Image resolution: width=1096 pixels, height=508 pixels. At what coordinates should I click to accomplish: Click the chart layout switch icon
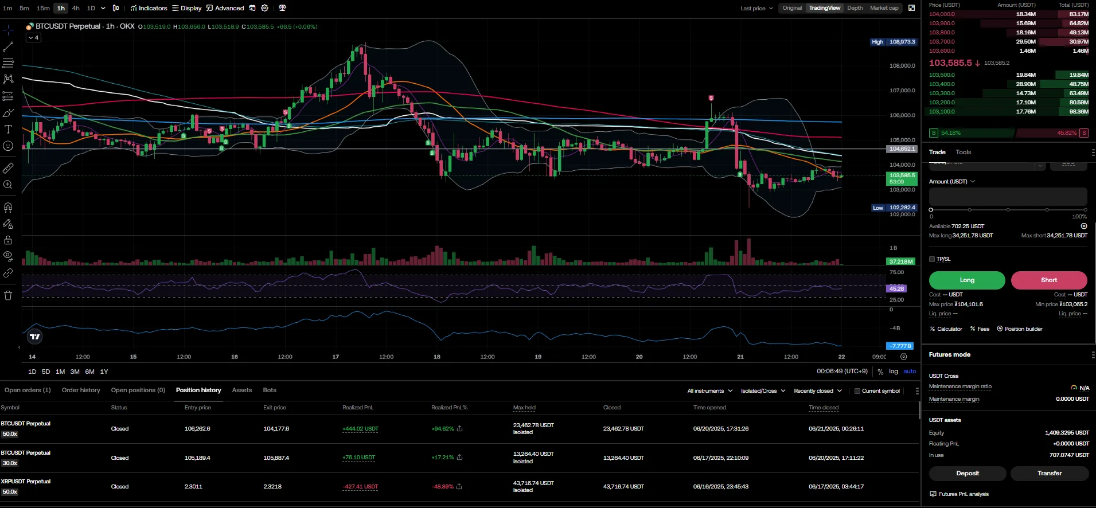point(252,8)
